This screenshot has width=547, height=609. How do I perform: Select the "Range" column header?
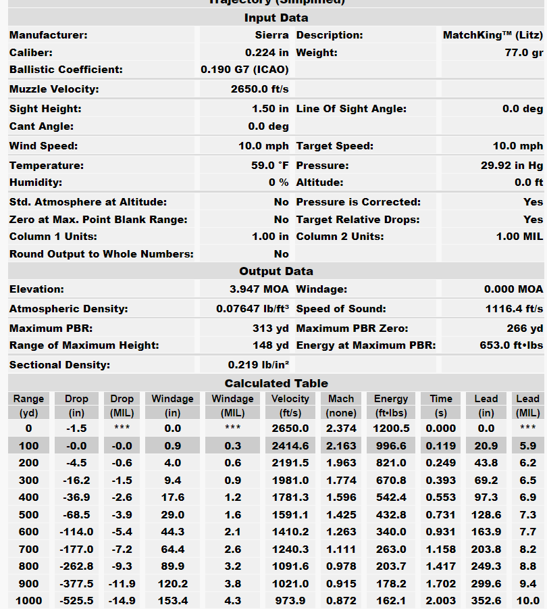(29, 399)
